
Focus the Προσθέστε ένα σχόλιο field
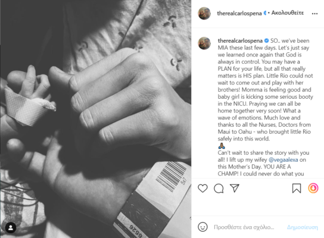[x=244, y=227]
